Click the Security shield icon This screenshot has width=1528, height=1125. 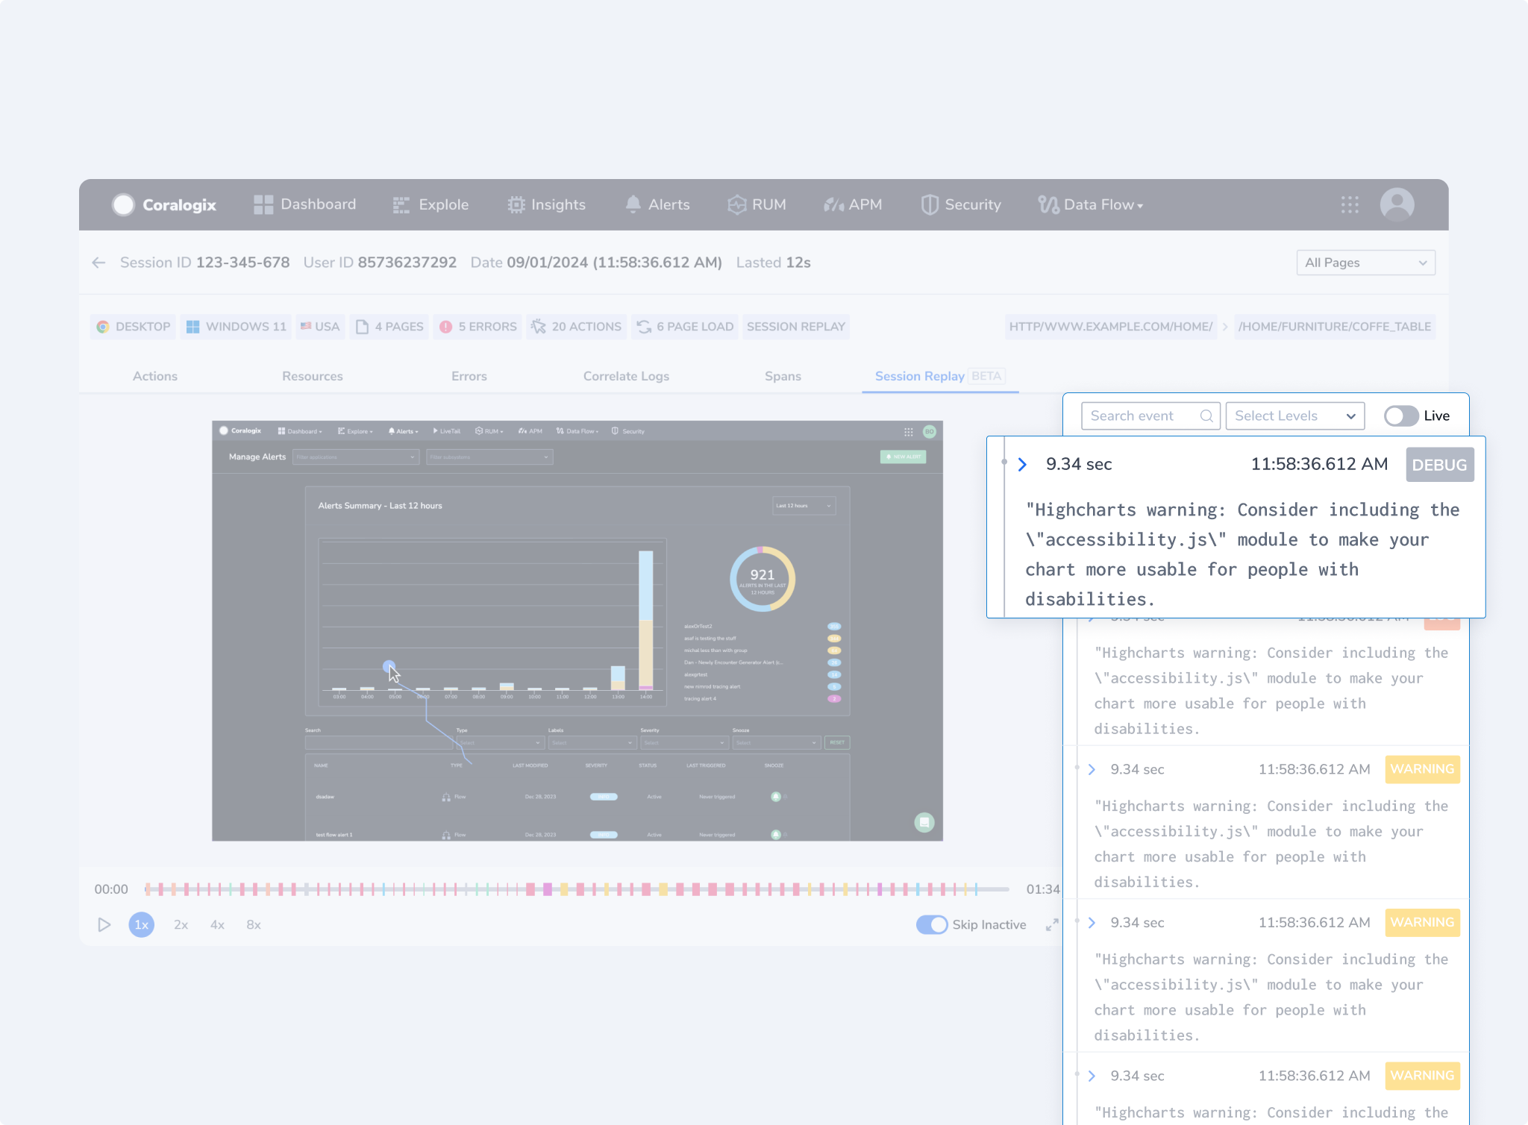click(x=930, y=204)
